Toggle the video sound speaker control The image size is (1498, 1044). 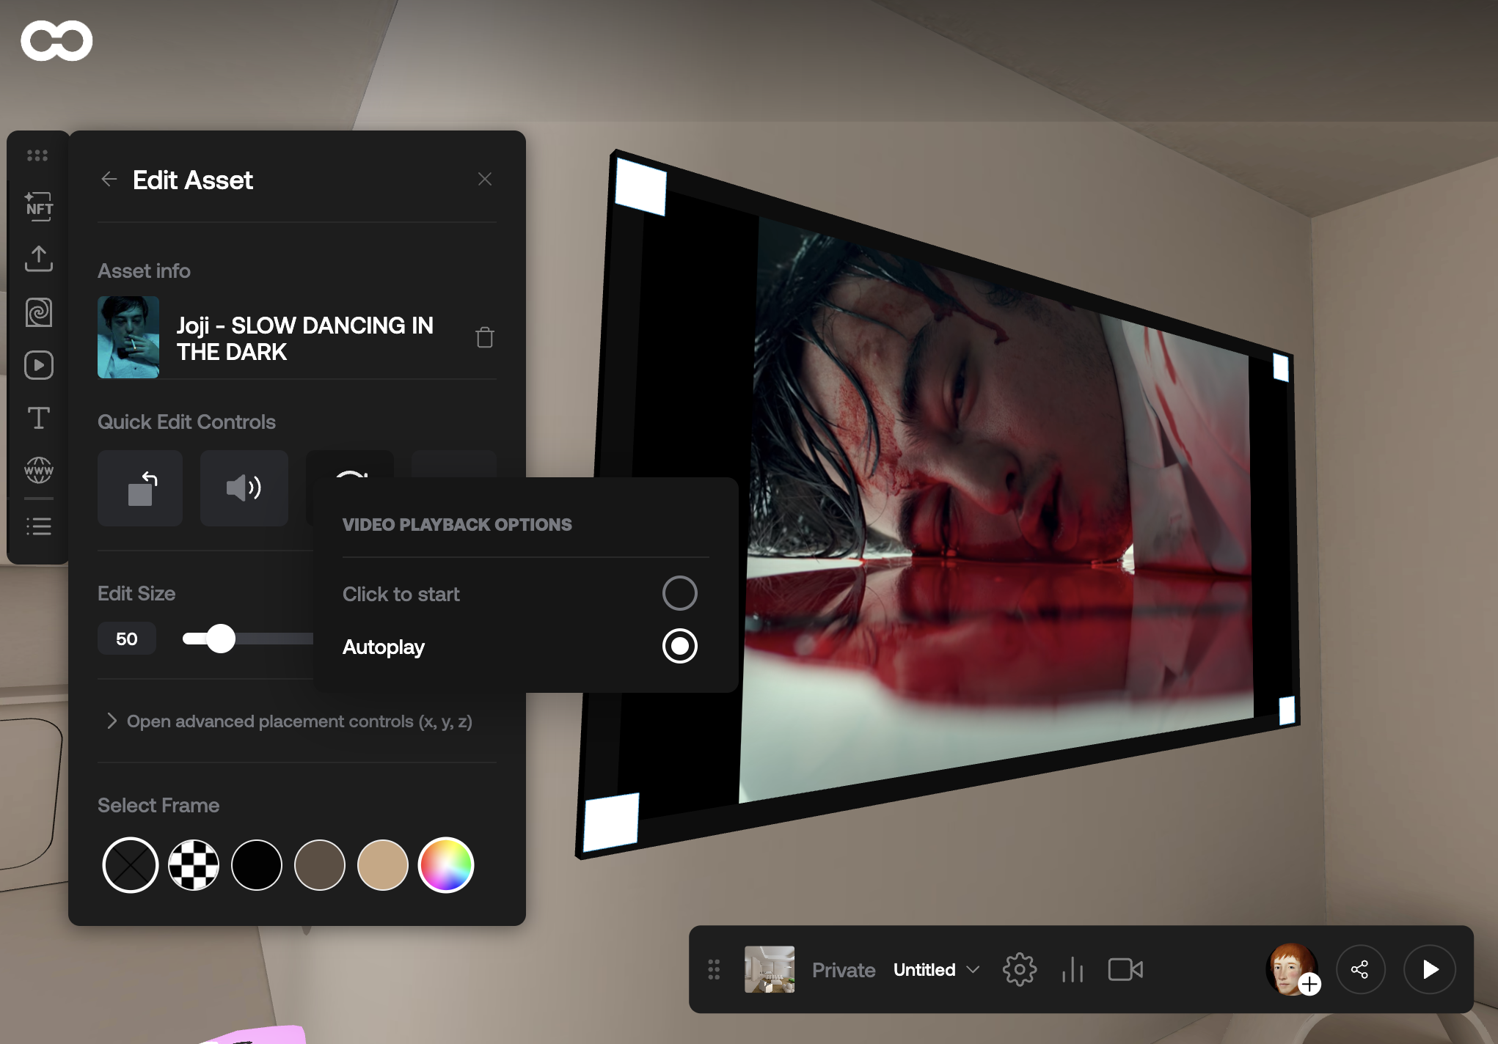pyautogui.click(x=244, y=488)
